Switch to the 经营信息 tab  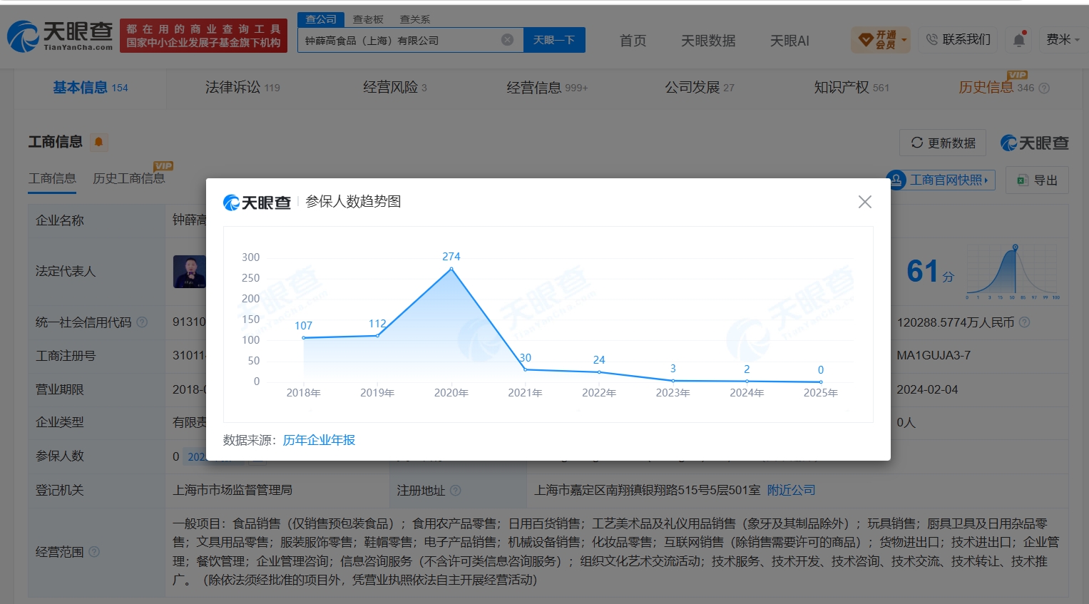[x=547, y=88]
